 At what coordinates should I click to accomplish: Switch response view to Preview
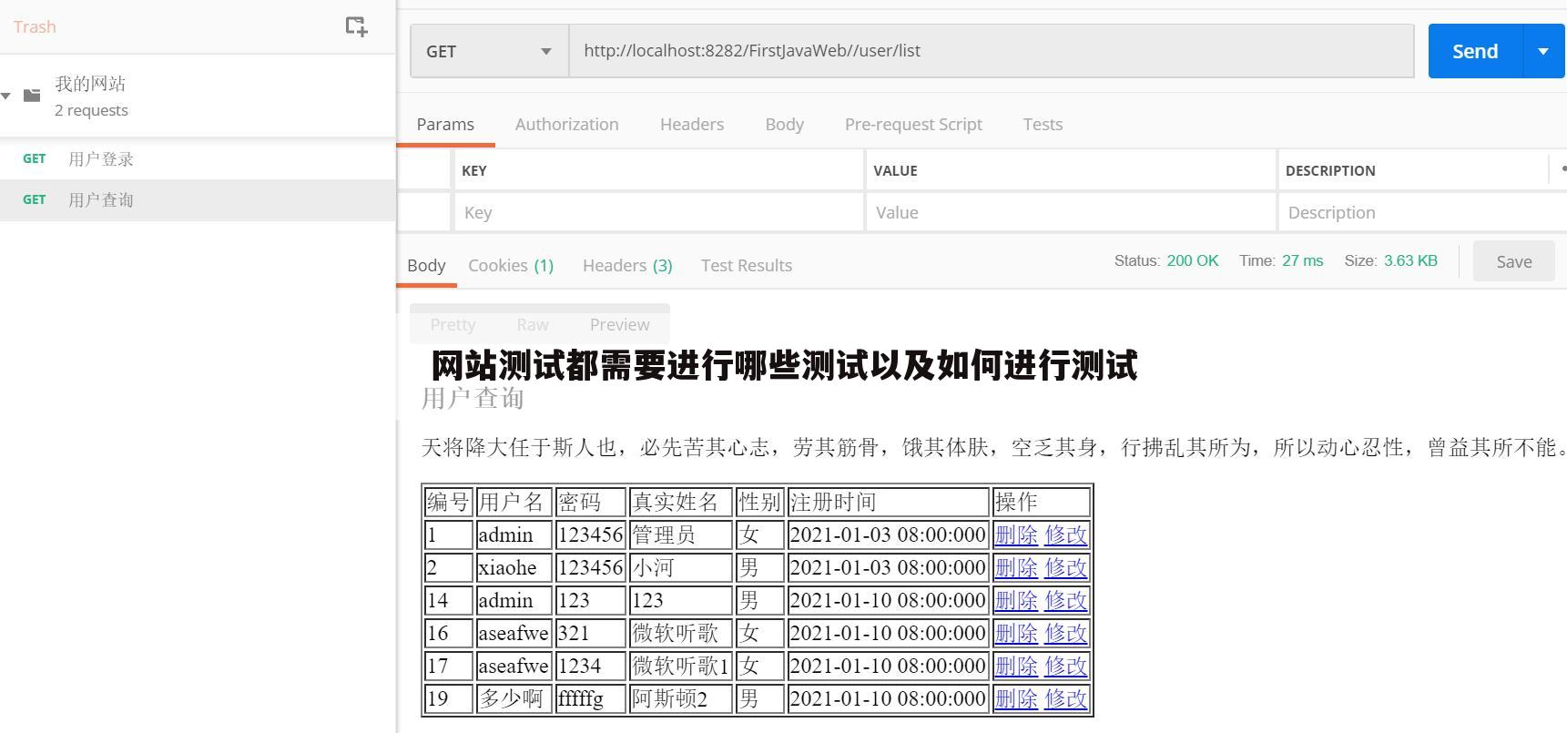coord(619,324)
